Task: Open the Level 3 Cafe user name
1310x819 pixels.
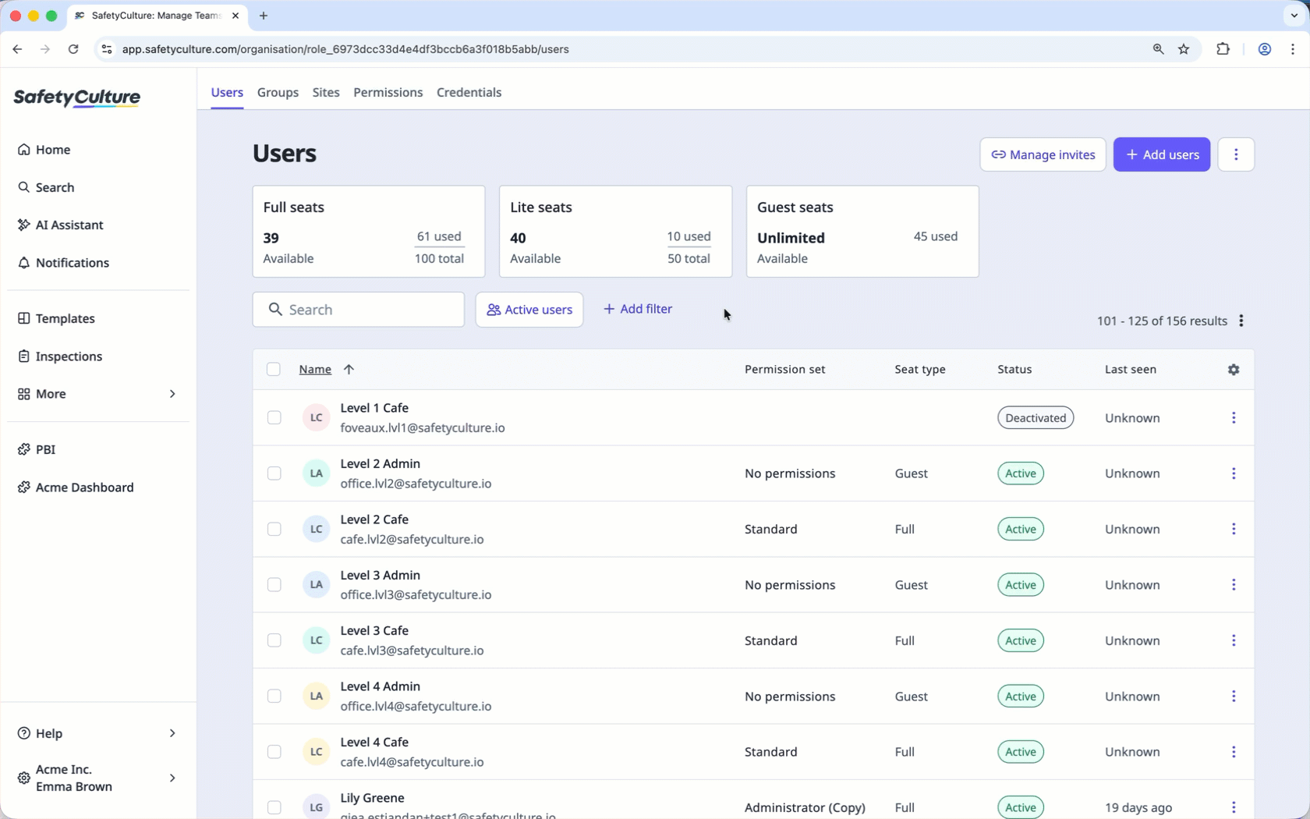Action: pos(374,630)
